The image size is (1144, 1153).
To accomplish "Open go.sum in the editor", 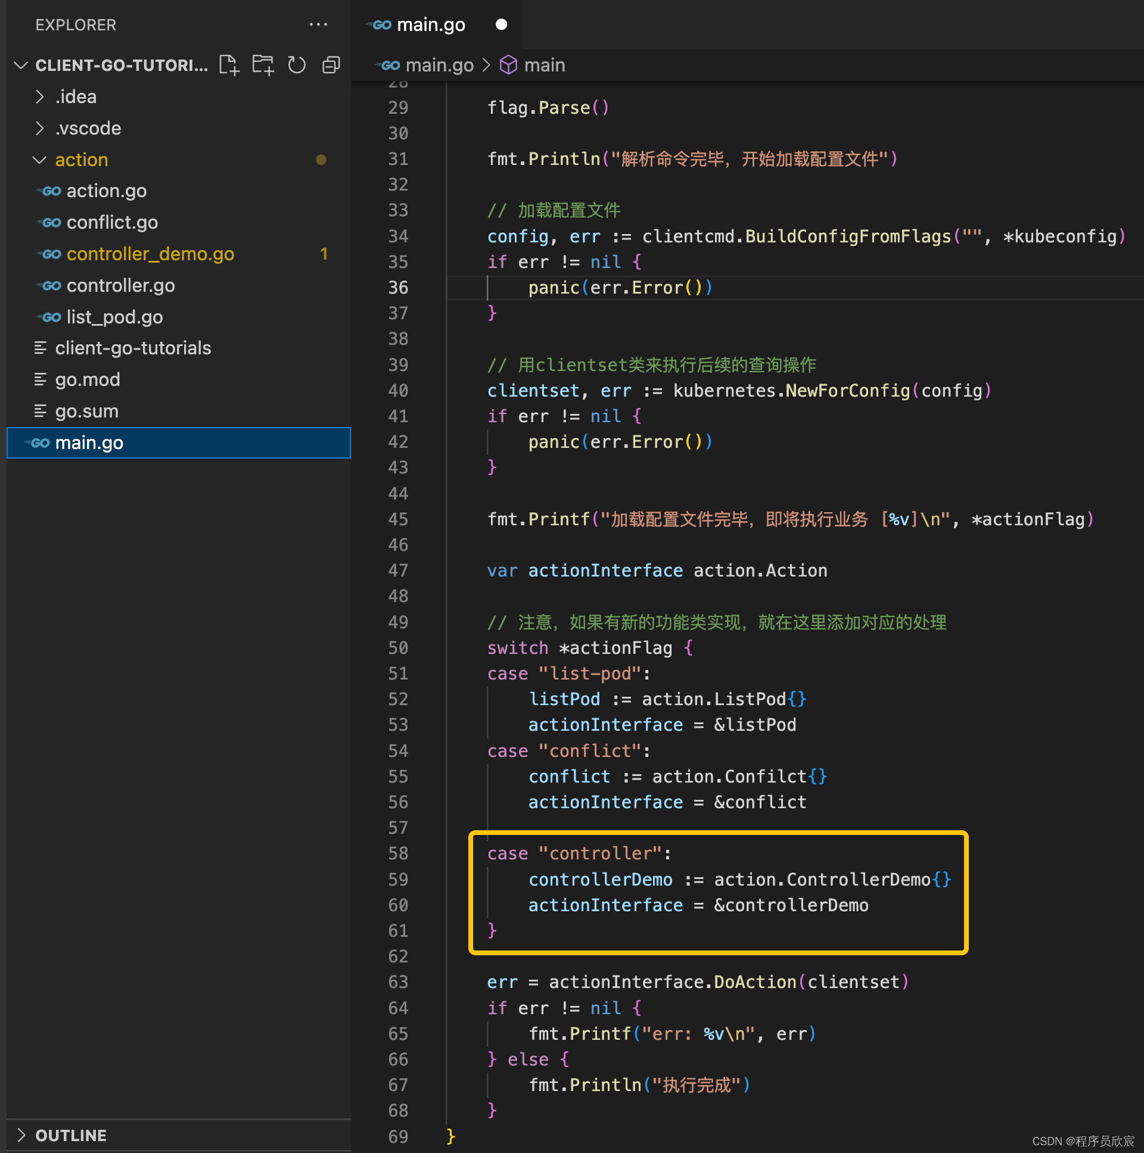I will [86, 411].
